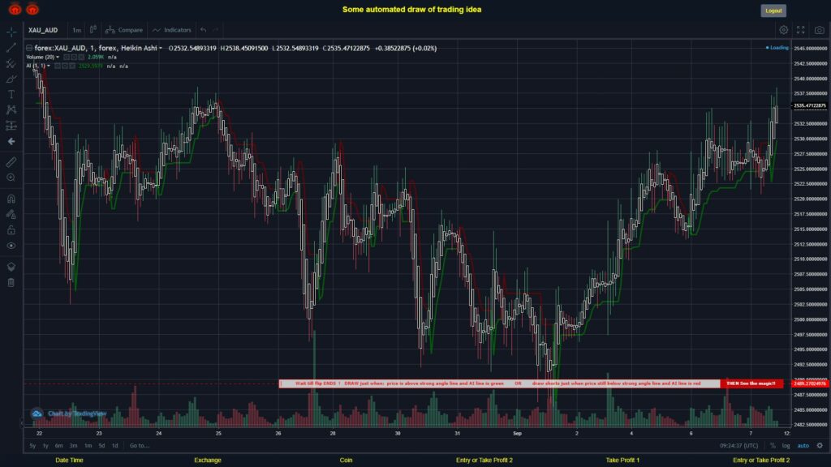This screenshot has height=467, width=831.
Task: Toggle magnet mode
Action: coord(11,199)
